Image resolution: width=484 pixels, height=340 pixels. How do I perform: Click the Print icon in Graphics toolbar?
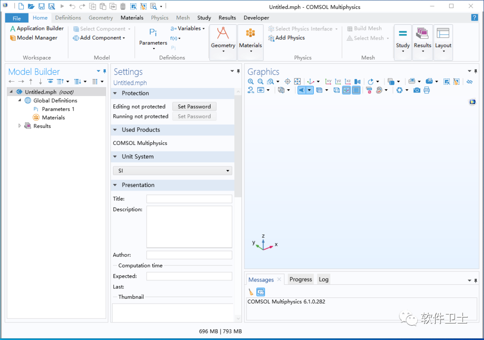(427, 90)
